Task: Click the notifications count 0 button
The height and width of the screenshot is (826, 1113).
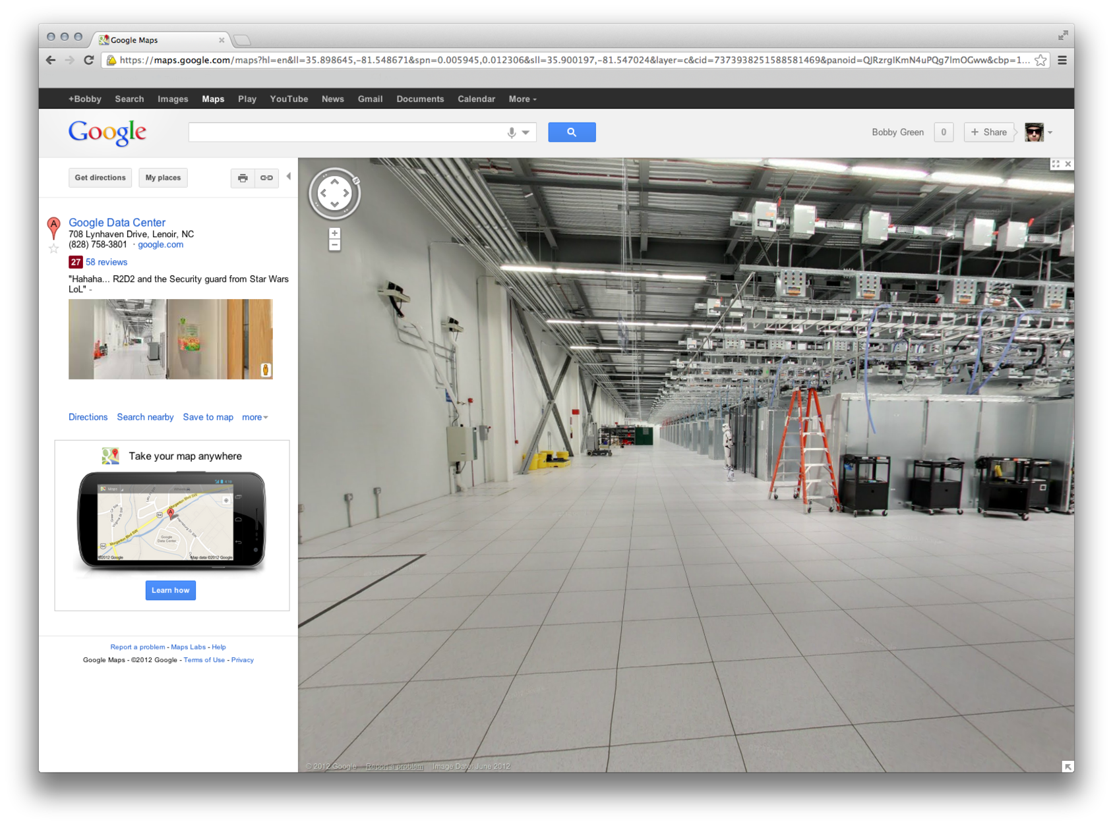Action: [x=944, y=132]
